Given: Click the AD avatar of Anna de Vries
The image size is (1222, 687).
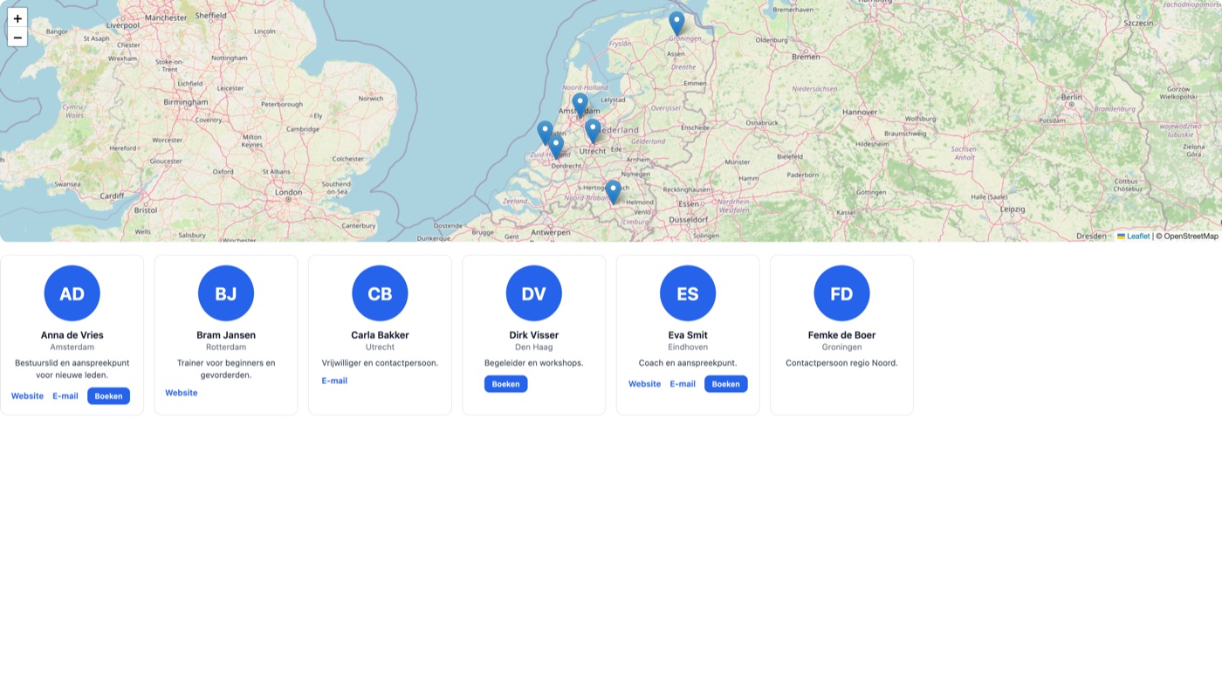Looking at the screenshot, I should click(x=72, y=293).
